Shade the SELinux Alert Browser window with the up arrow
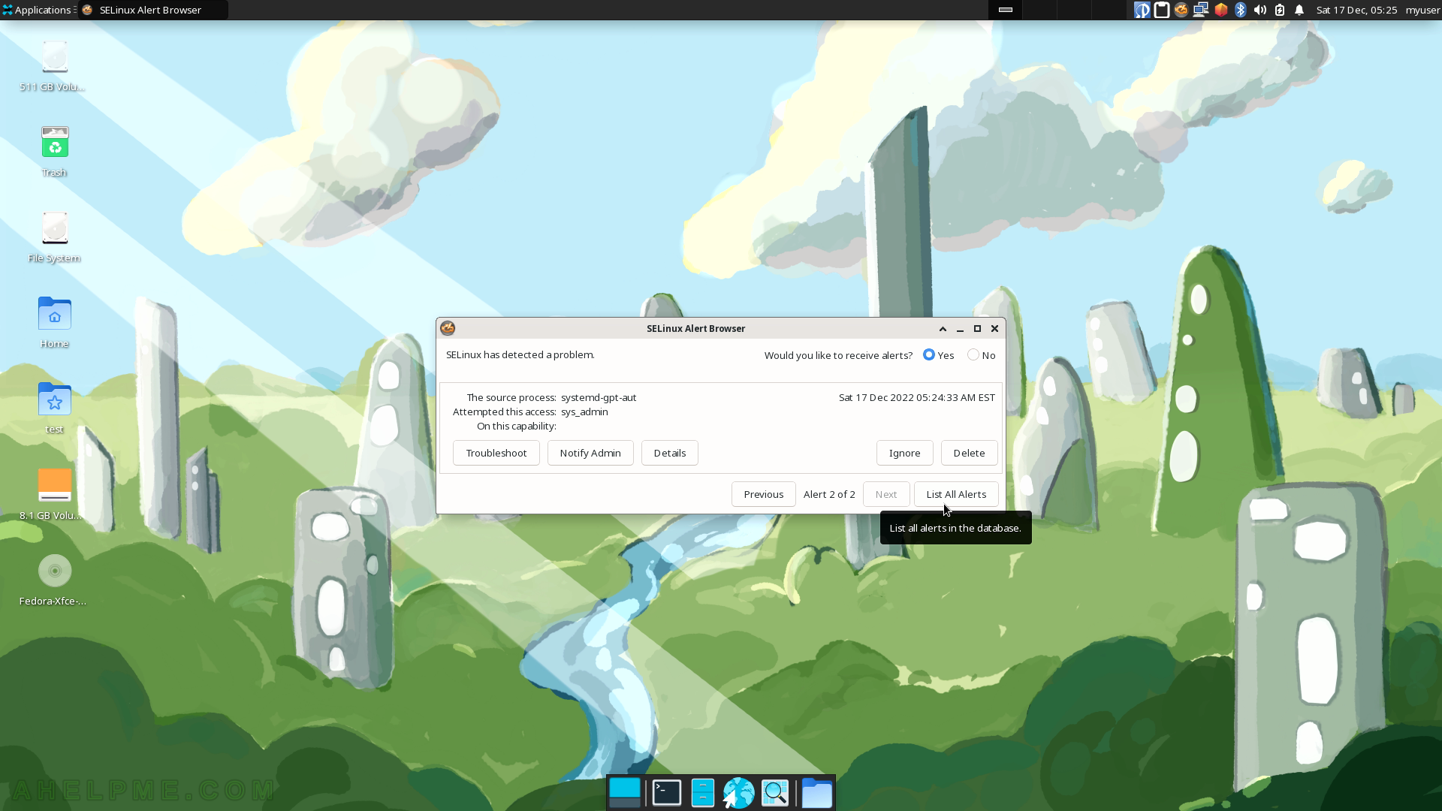The width and height of the screenshot is (1442, 811). [x=943, y=328]
